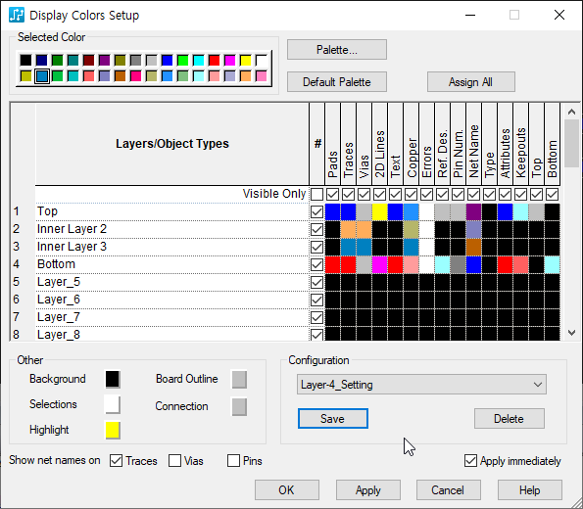Delete the selected configuration

point(509,419)
